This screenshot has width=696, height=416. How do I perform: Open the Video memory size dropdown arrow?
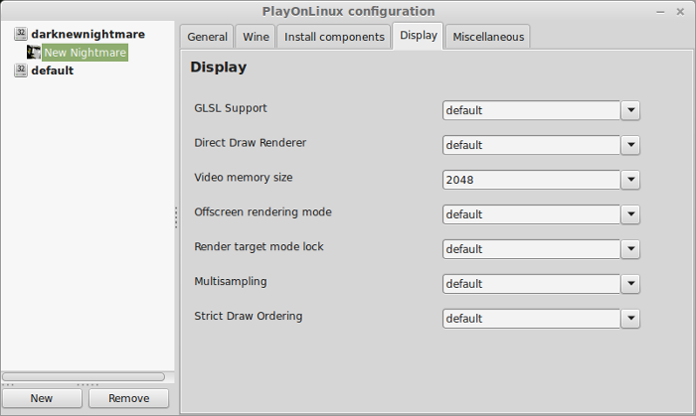(x=630, y=180)
